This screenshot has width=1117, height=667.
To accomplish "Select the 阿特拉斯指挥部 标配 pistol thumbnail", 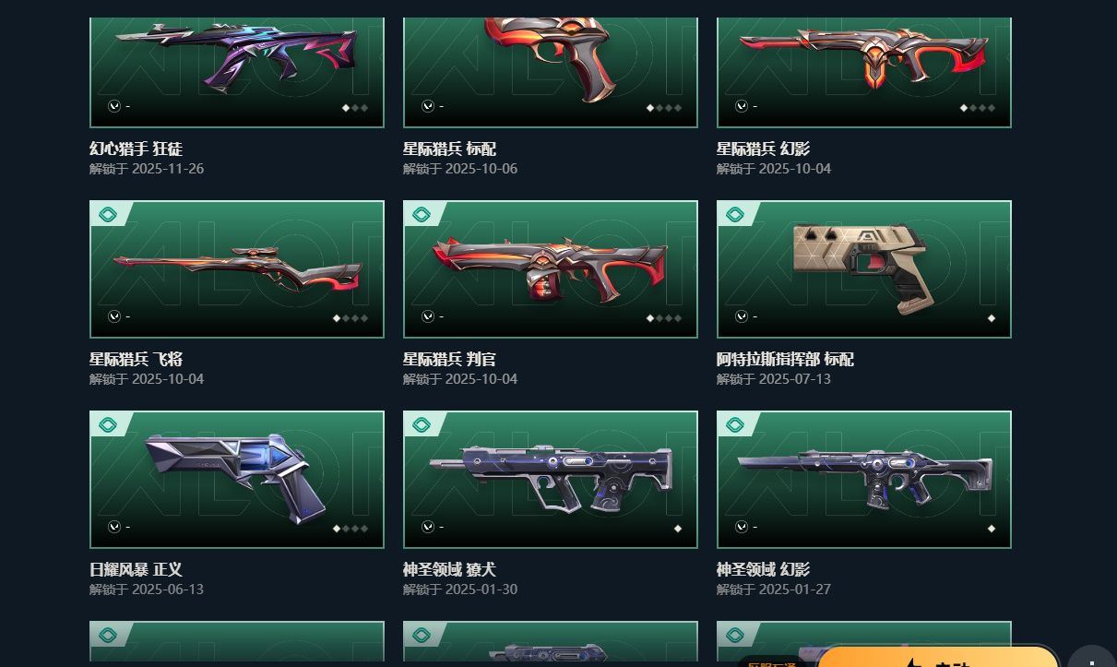I will (864, 266).
